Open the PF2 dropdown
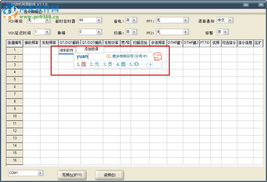The width and height of the screenshot is (267, 182). (186, 32)
